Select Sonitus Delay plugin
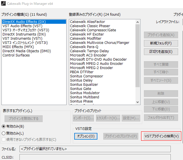 102,80
